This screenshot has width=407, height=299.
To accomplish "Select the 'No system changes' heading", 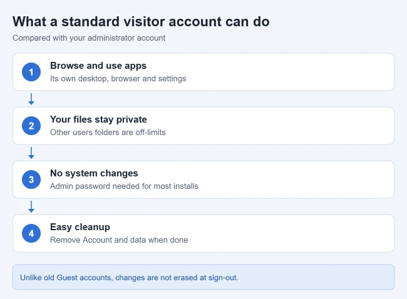I will [94, 173].
